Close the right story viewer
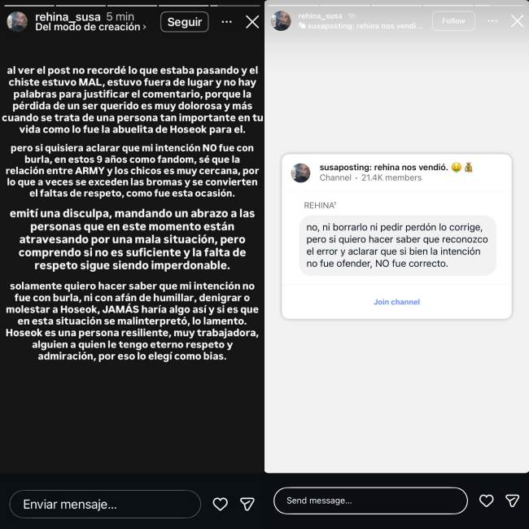Image resolution: width=529 pixels, height=529 pixels. [x=517, y=21]
